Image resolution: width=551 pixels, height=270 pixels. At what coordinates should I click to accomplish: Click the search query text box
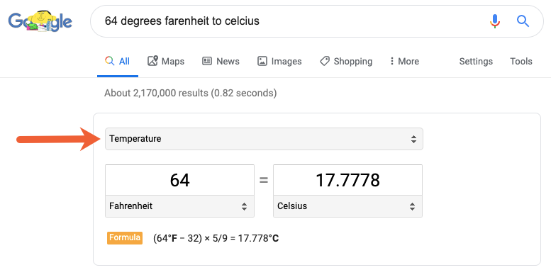coord(291,21)
